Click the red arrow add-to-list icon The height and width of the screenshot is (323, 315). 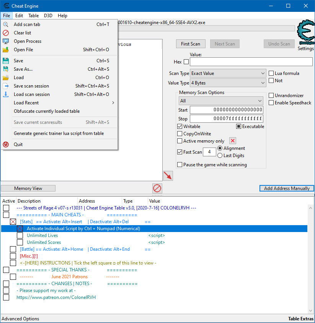[x=168, y=176]
